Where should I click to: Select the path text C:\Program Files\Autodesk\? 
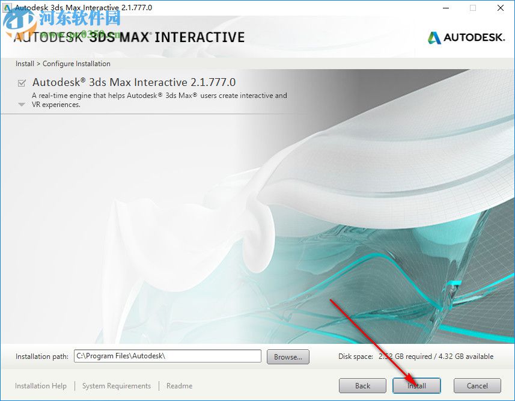point(120,356)
